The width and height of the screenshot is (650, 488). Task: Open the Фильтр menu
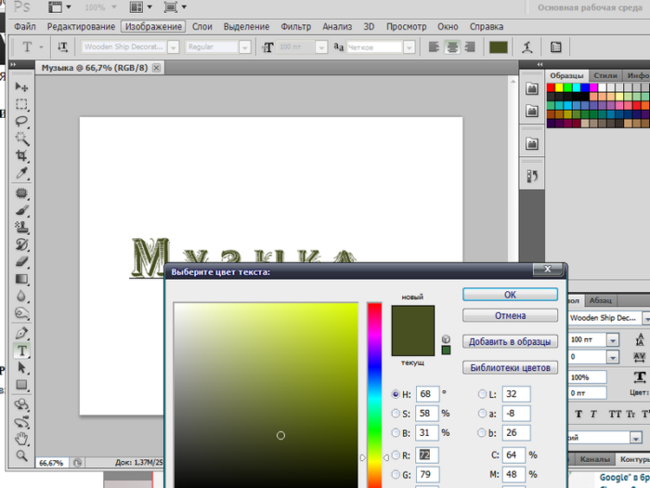pos(295,27)
